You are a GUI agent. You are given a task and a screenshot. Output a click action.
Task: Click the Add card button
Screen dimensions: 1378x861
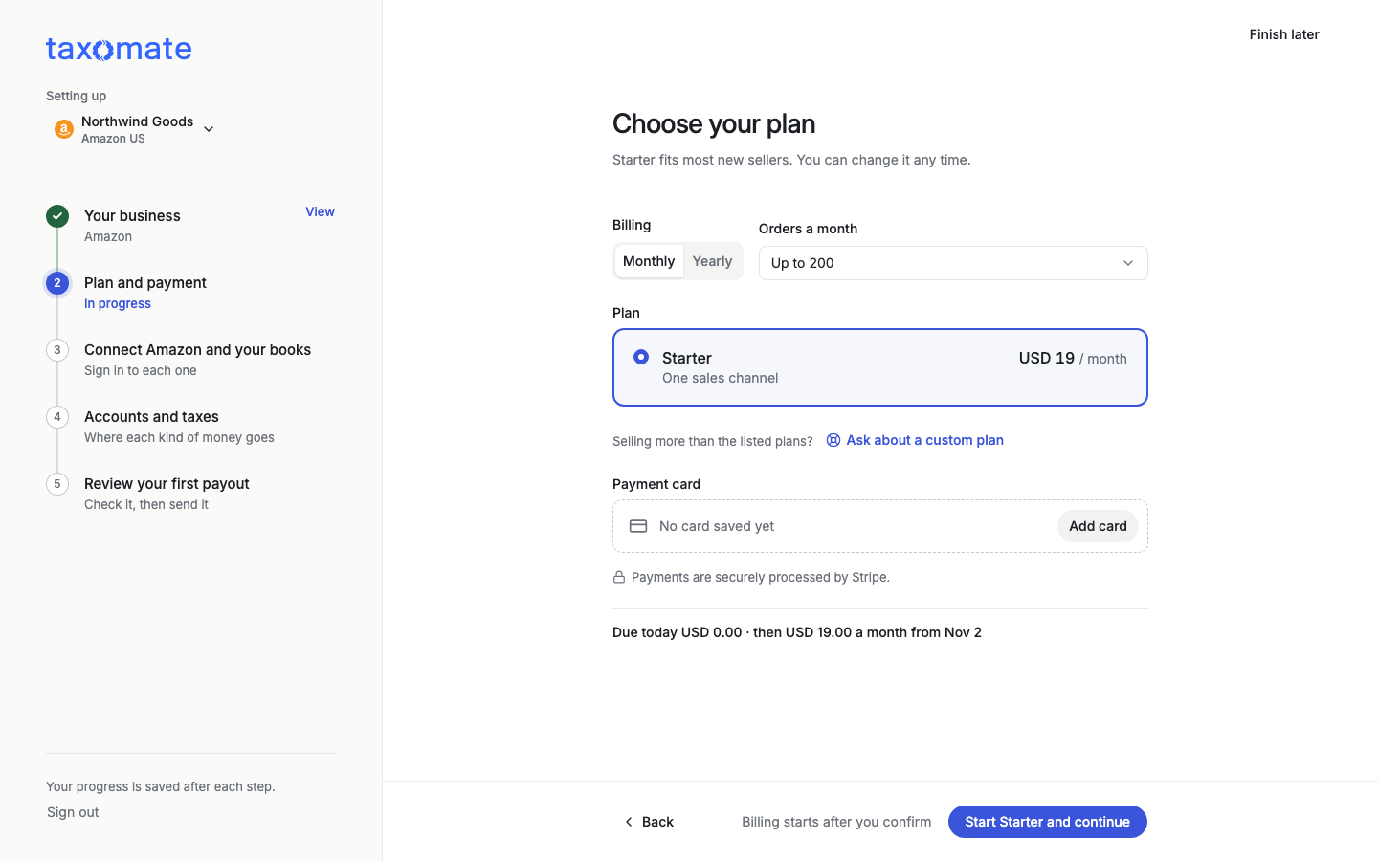tap(1098, 526)
